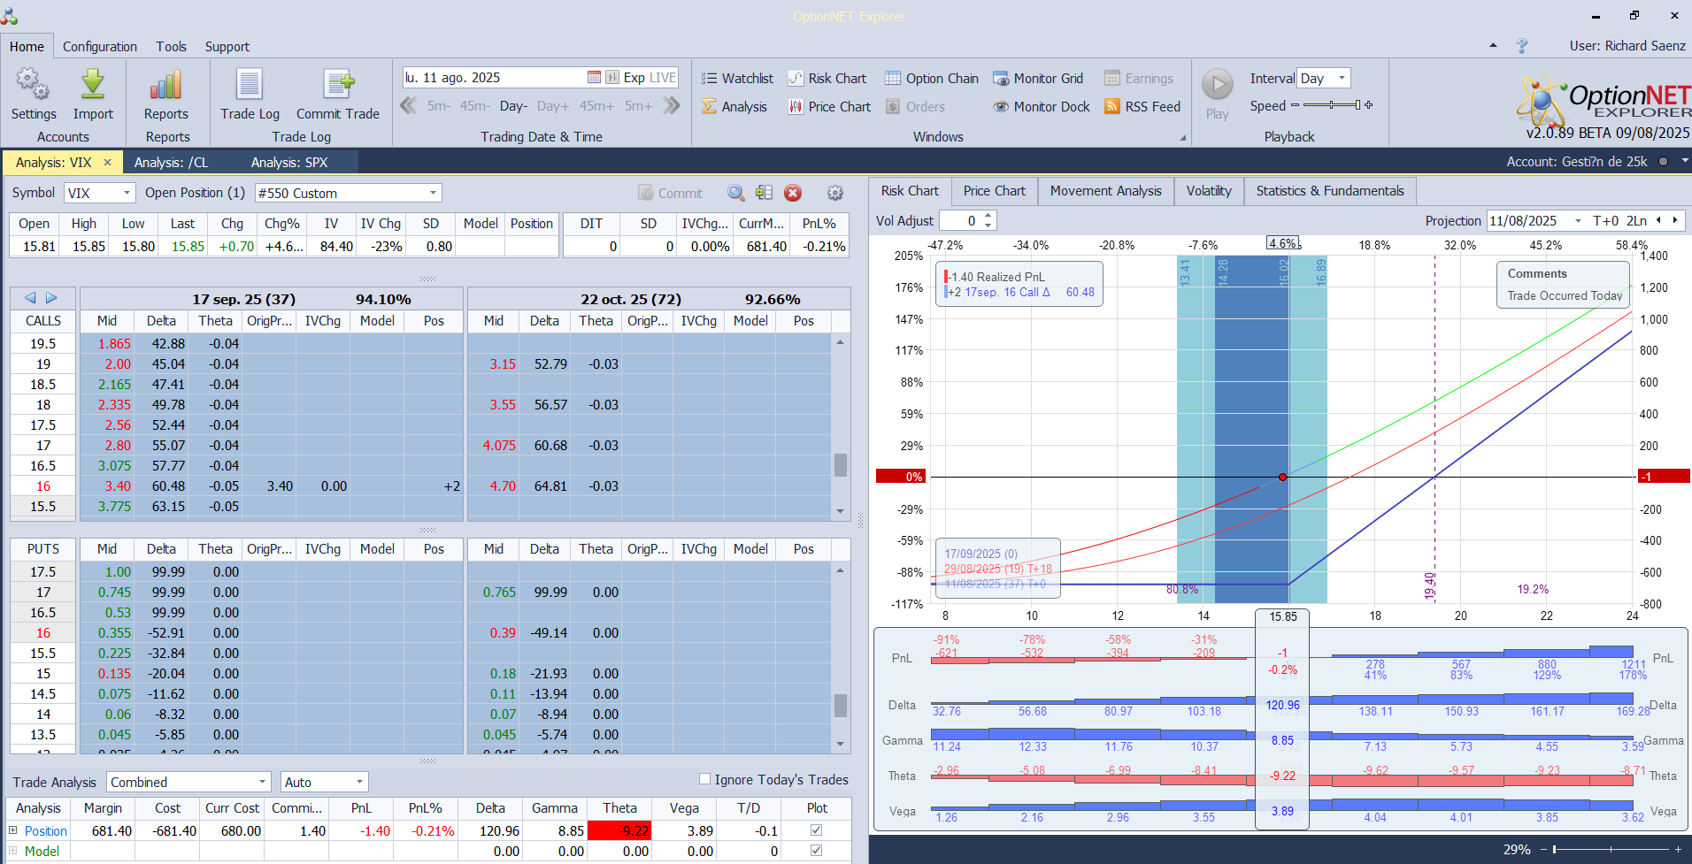The width and height of the screenshot is (1692, 864).
Task: Click the red X delete position icon
Action: point(793,193)
